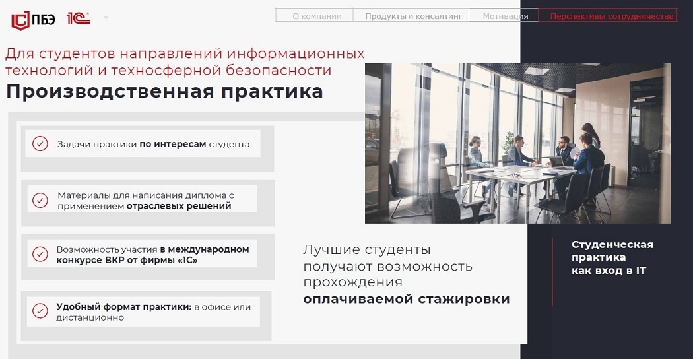Screen dimensions: 693x359
Task: Click the 'Лучшие студенты' paragraph opening line
Action: point(367,250)
